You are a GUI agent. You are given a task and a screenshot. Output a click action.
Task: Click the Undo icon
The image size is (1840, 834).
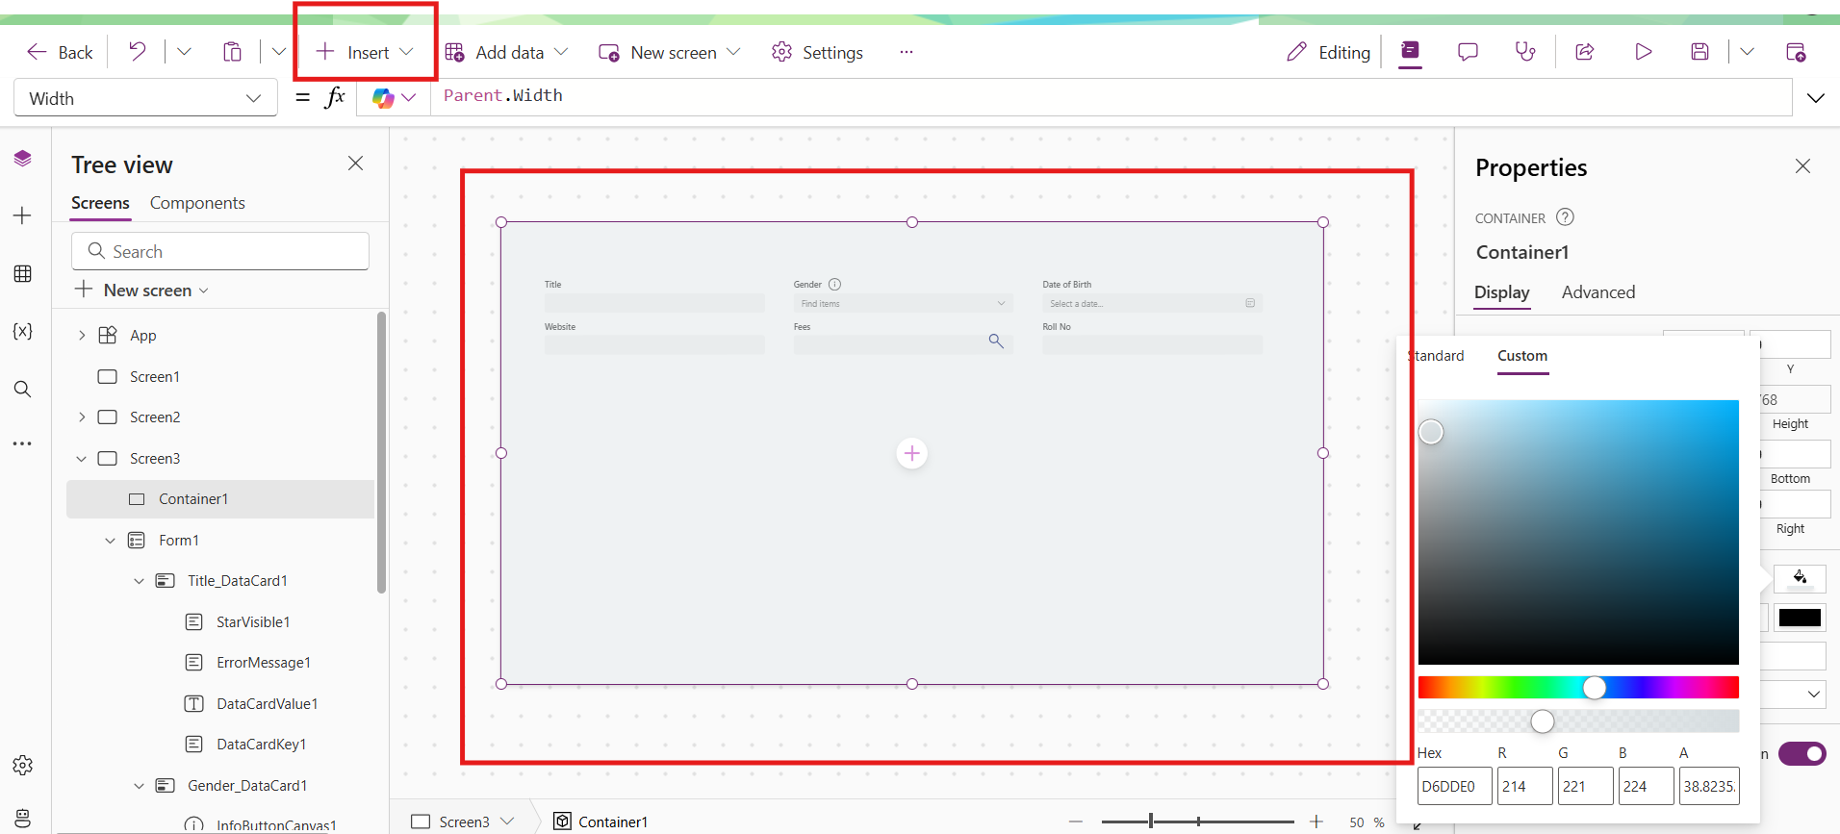pyautogui.click(x=138, y=52)
